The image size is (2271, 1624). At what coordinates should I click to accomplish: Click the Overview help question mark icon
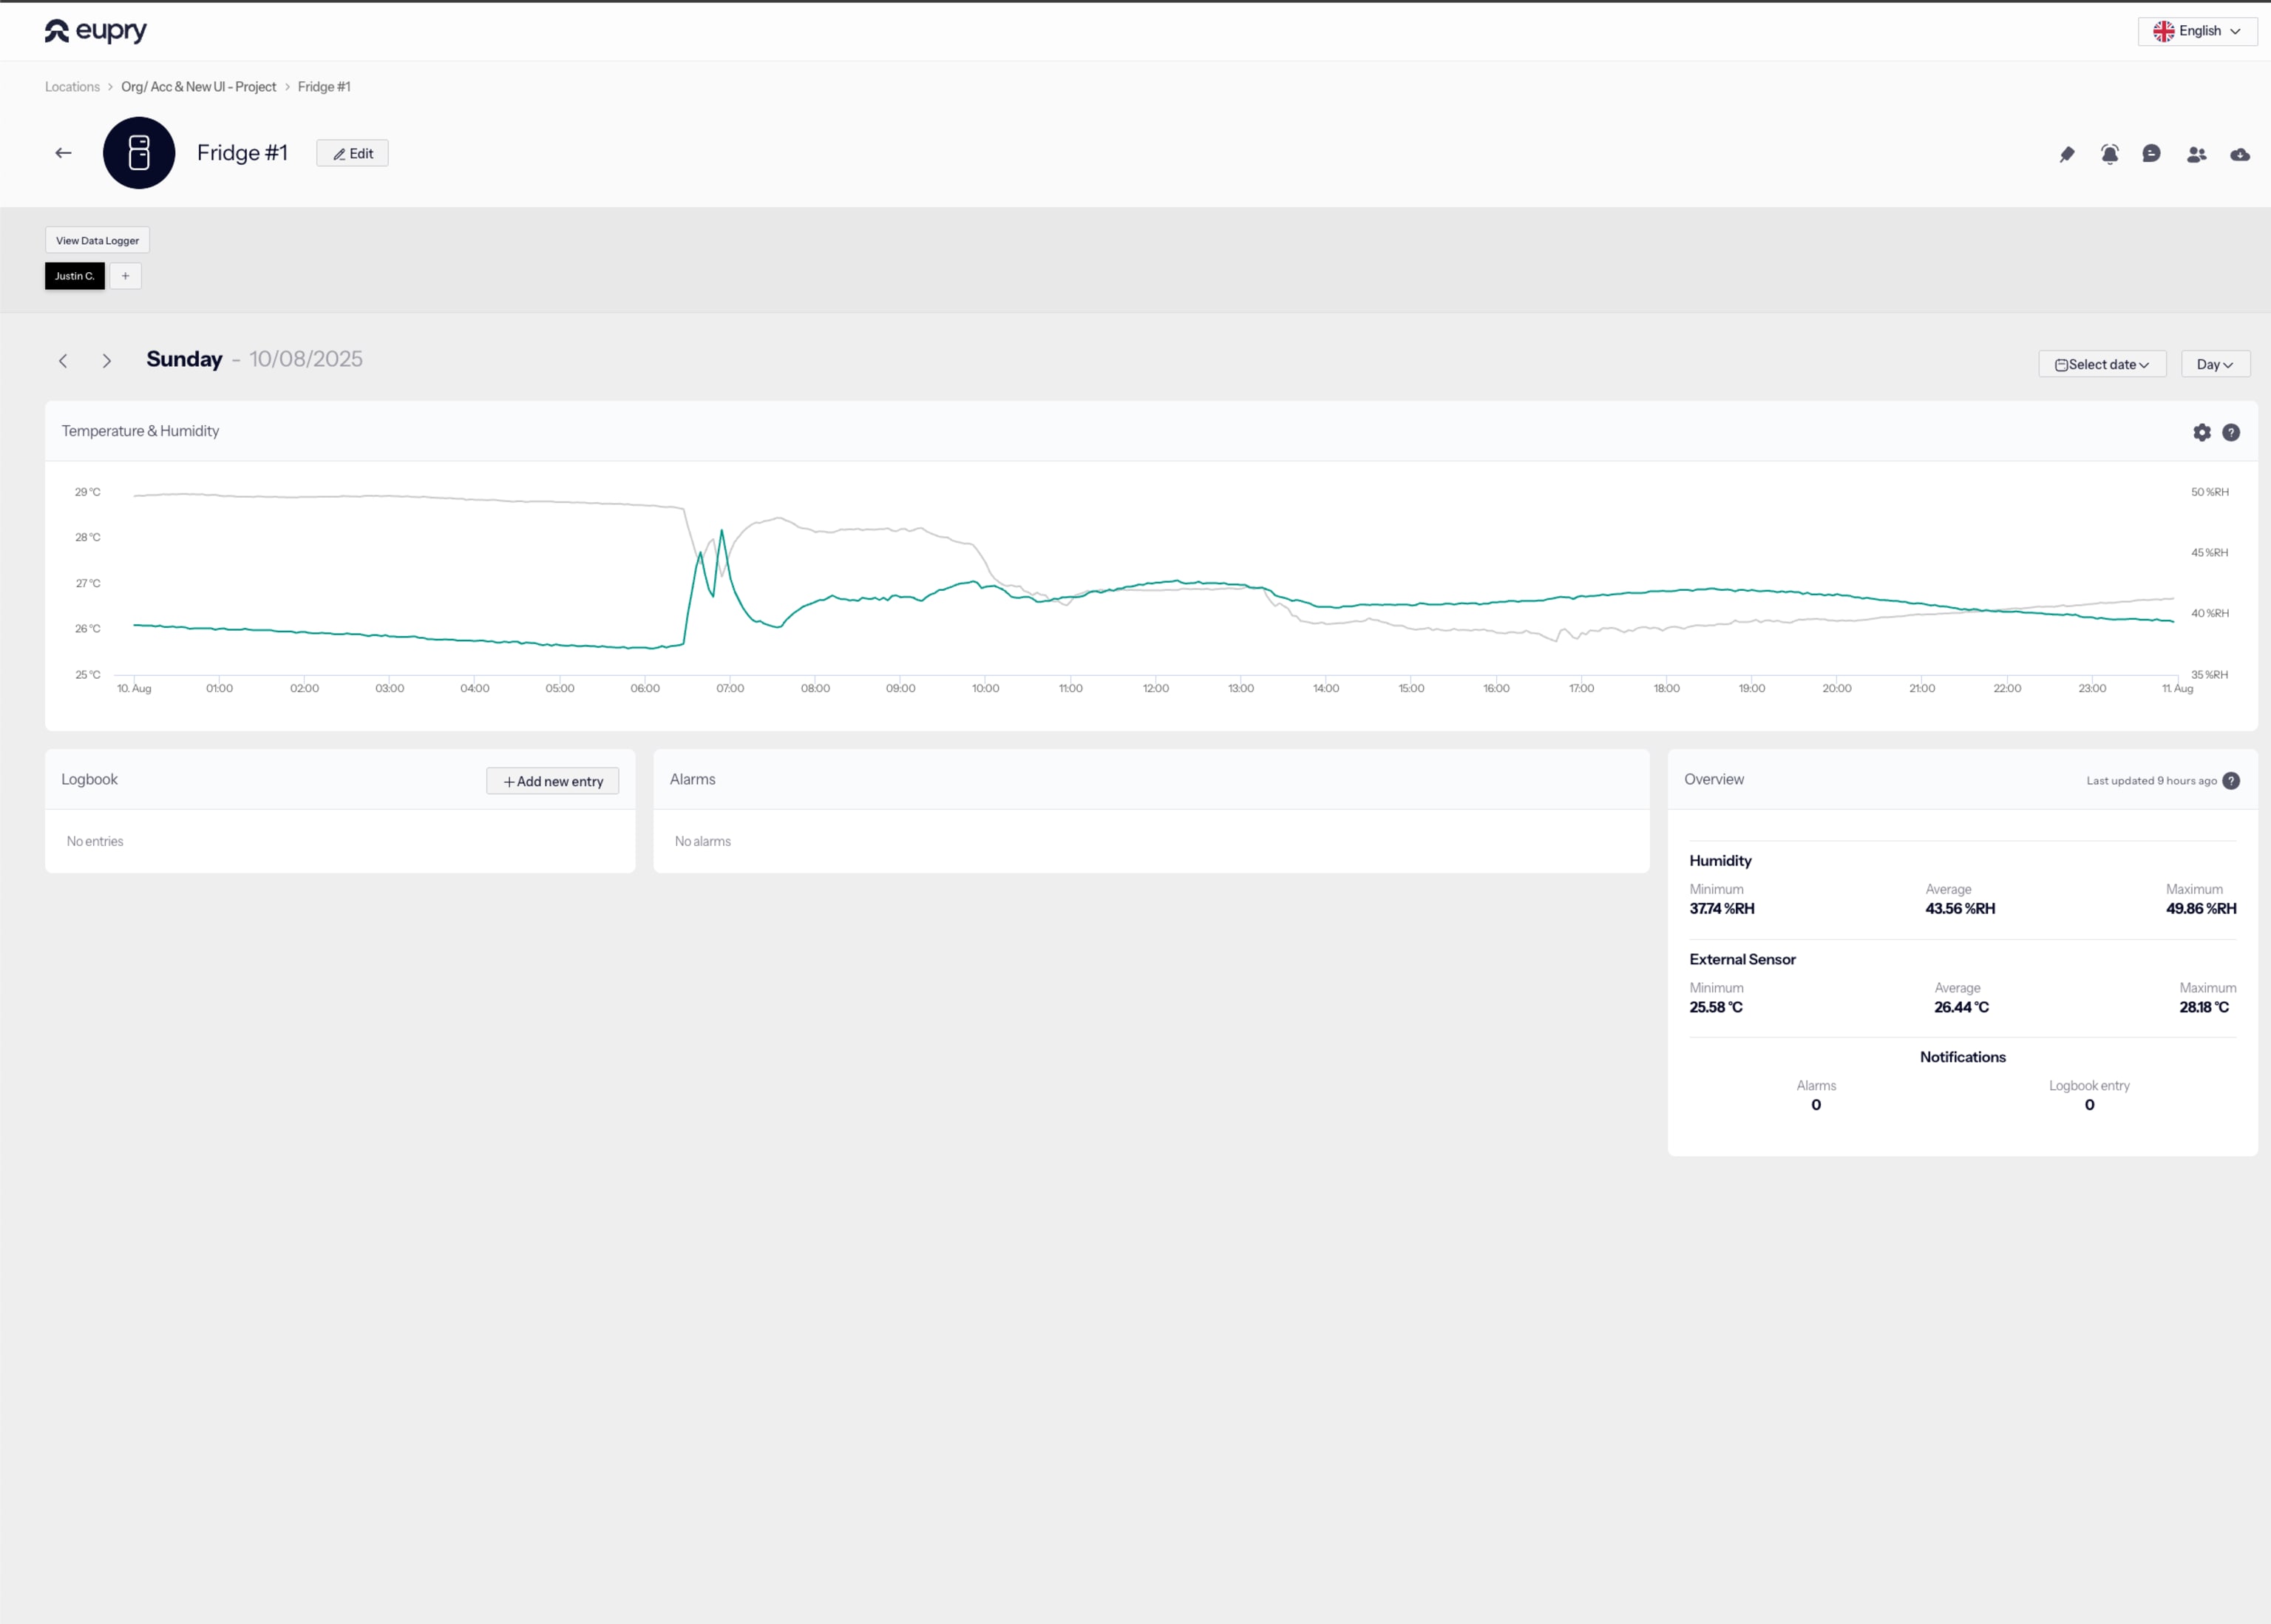click(x=2231, y=781)
